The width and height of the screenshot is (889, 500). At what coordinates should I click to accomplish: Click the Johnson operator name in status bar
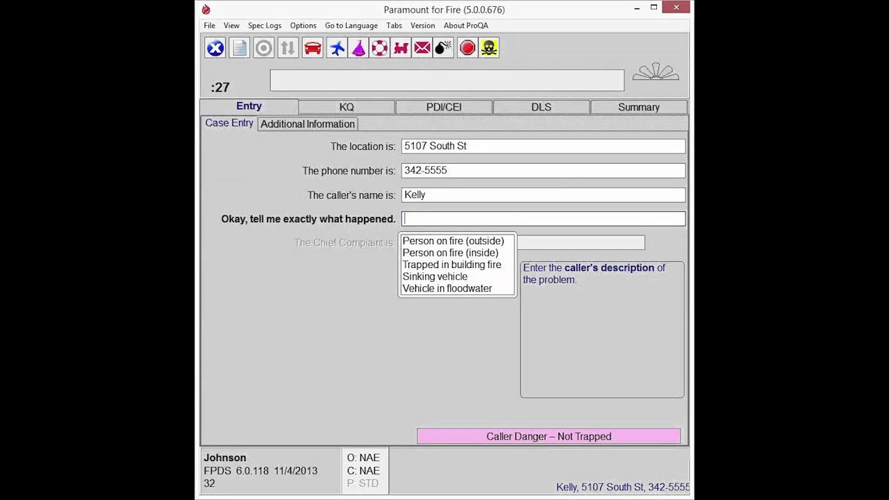point(225,458)
